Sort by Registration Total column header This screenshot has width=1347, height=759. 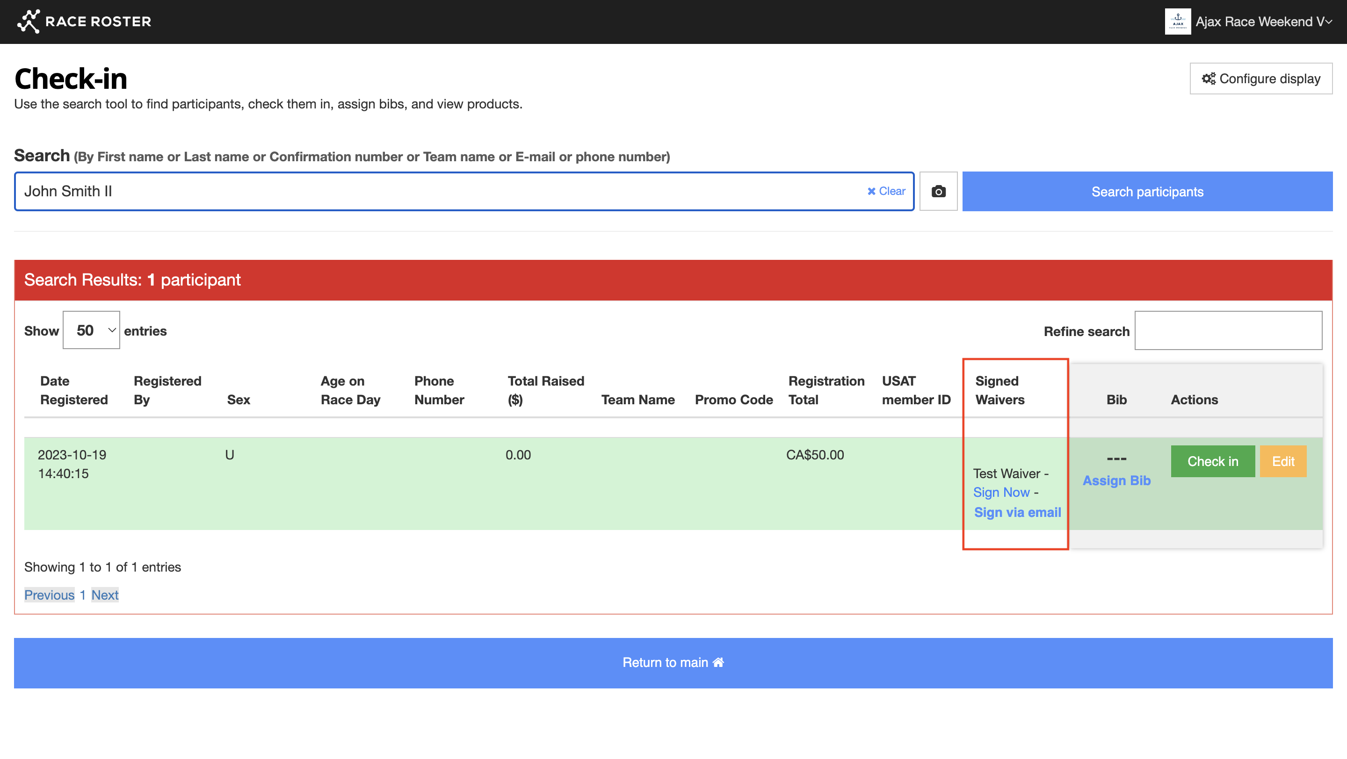pos(826,390)
